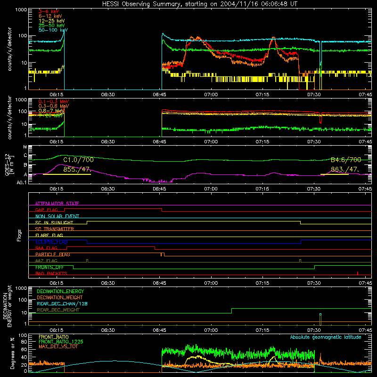This screenshot has width=377, height=377.
Task: Select the 12-25 keV legend label
Action: pos(52,21)
